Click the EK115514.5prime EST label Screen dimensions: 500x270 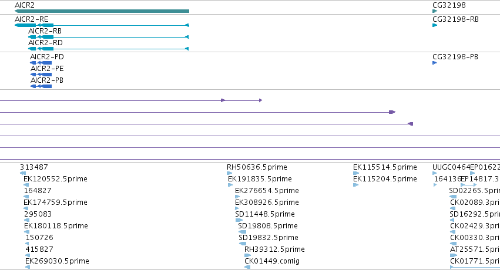tap(385, 167)
